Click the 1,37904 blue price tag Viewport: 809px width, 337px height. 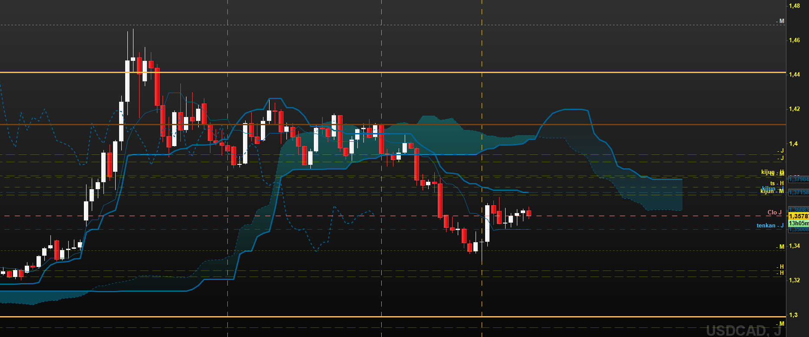(x=798, y=179)
